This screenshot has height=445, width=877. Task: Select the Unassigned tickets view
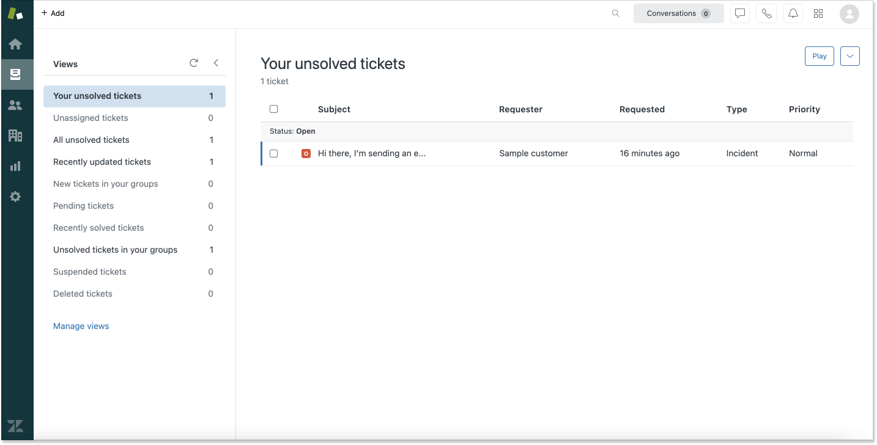[x=91, y=118]
